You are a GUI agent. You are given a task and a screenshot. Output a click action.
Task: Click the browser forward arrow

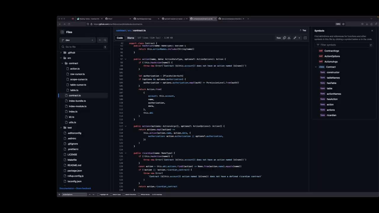[x=64, y=24]
